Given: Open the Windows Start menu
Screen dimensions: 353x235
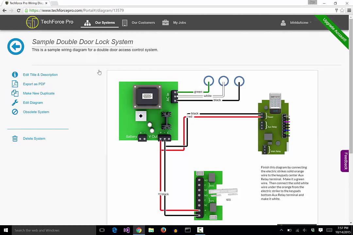Looking at the screenshot, I should click(6, 230).
